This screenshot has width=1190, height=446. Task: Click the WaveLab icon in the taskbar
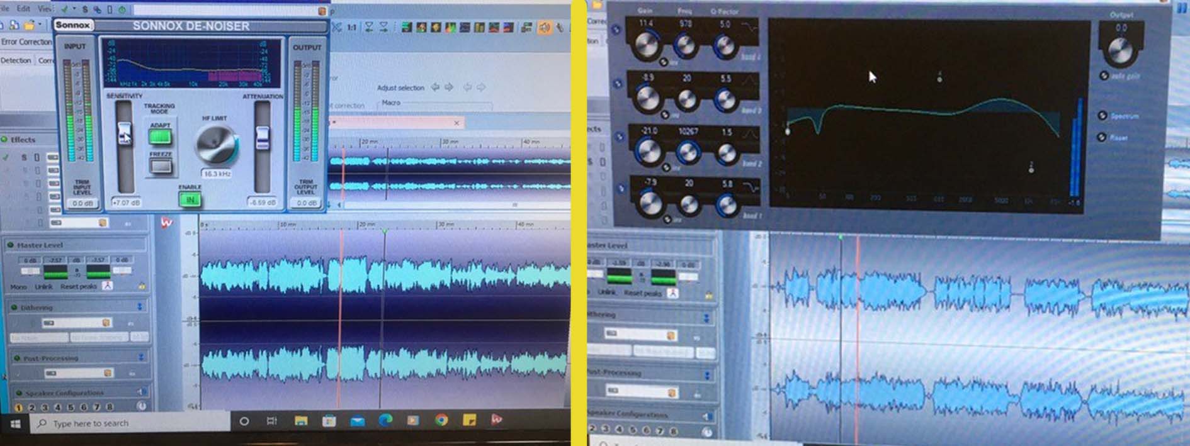(x=497, y=419)
